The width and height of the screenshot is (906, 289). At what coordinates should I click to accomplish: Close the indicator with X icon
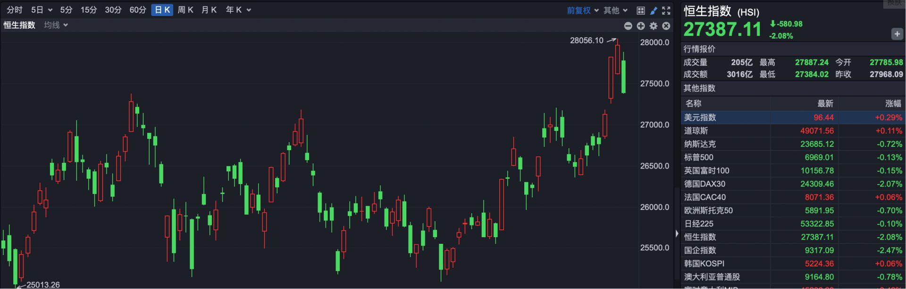pyautogui.click(x=666, y=26)
